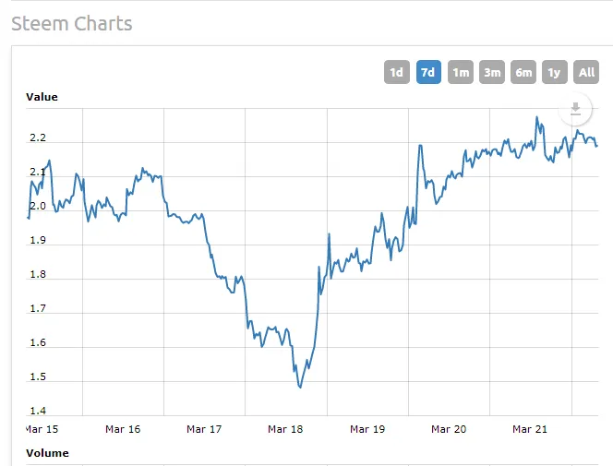This screenshot has height=466, width=613.
Task: Click the Mar 18 date label
Action: pyautogui.click(x=285, y=429)
